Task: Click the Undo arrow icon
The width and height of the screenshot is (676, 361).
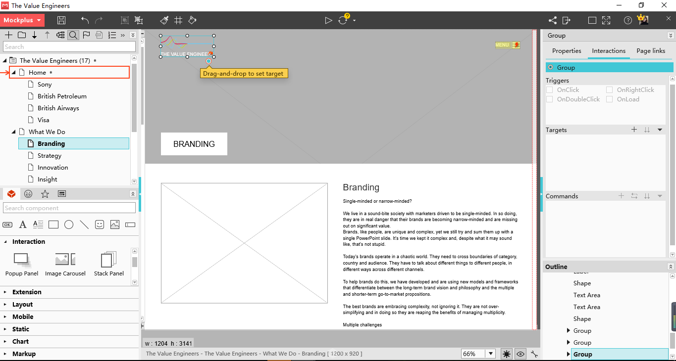Action: pyautogui.click(x=85, y=20)
